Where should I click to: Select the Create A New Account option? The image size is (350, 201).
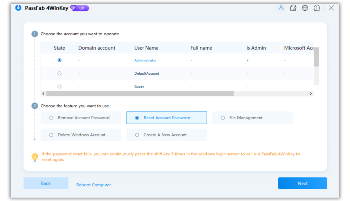137,135
